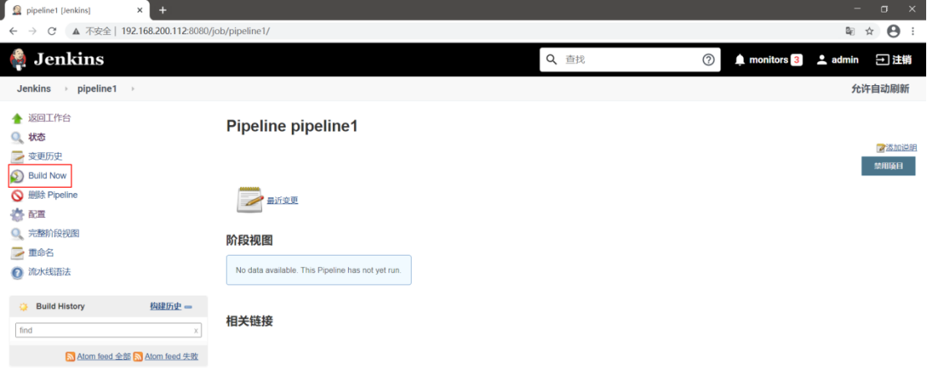The width and height of the screenshot is (927, 370).
Task: Click the 禁用项目 button
Action: (x=889, y=166)
